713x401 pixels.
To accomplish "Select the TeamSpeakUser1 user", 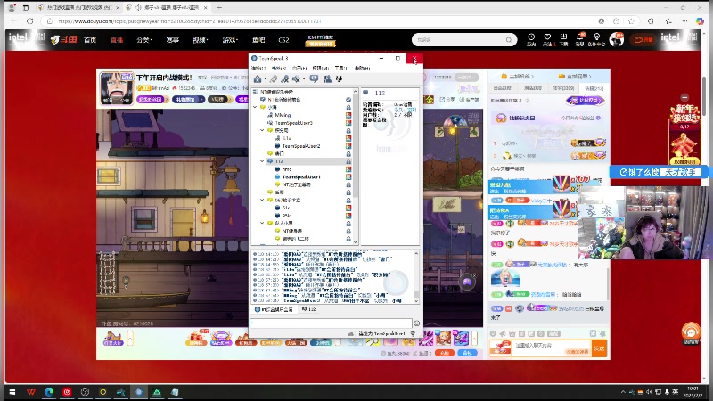I will (x=301, y=176).
